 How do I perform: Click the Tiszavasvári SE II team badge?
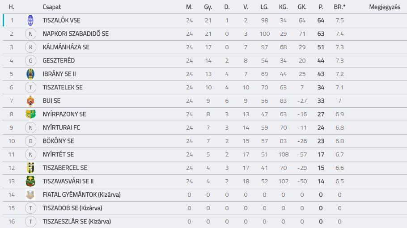tap(30, 182)
